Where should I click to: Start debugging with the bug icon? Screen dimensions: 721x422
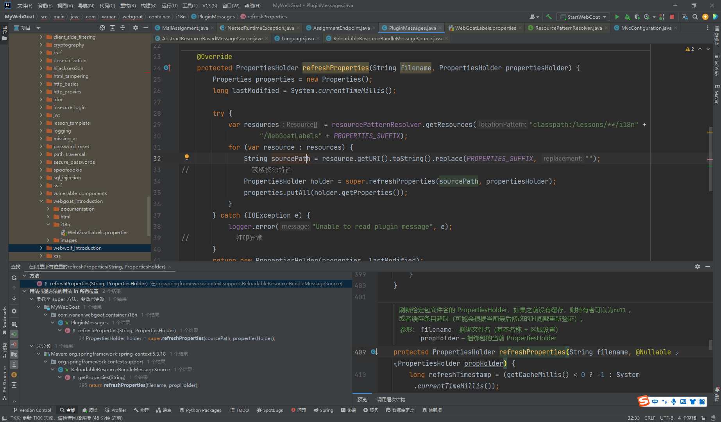tap(627, 17)
